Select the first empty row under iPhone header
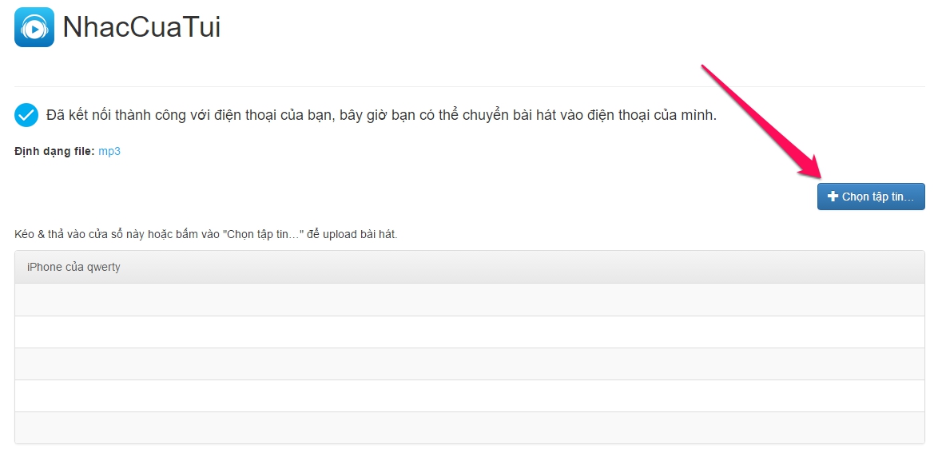Viewport: 934px width, 449px height. pos(469,300)
